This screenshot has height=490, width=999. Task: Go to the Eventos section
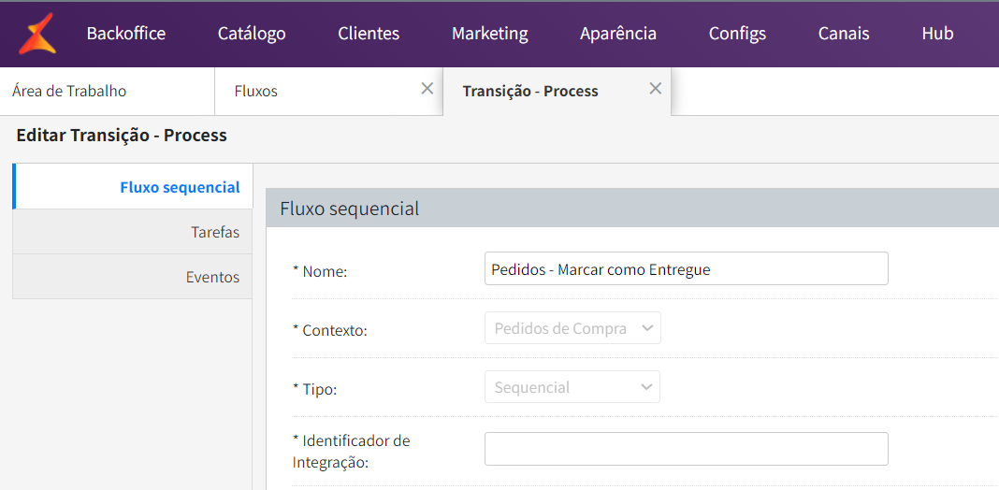tap(212, 277)
